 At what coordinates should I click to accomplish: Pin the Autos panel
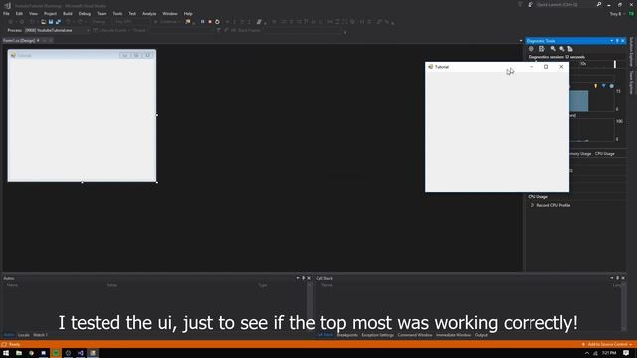click(x=303, y=278)
